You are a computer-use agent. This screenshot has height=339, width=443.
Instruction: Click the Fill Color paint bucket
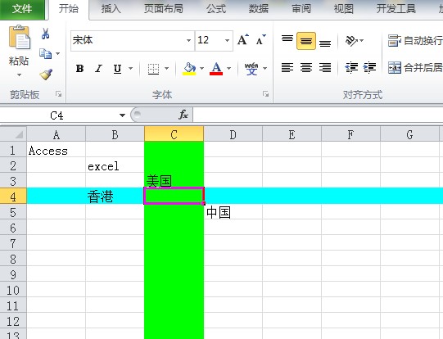click(189, 69)
